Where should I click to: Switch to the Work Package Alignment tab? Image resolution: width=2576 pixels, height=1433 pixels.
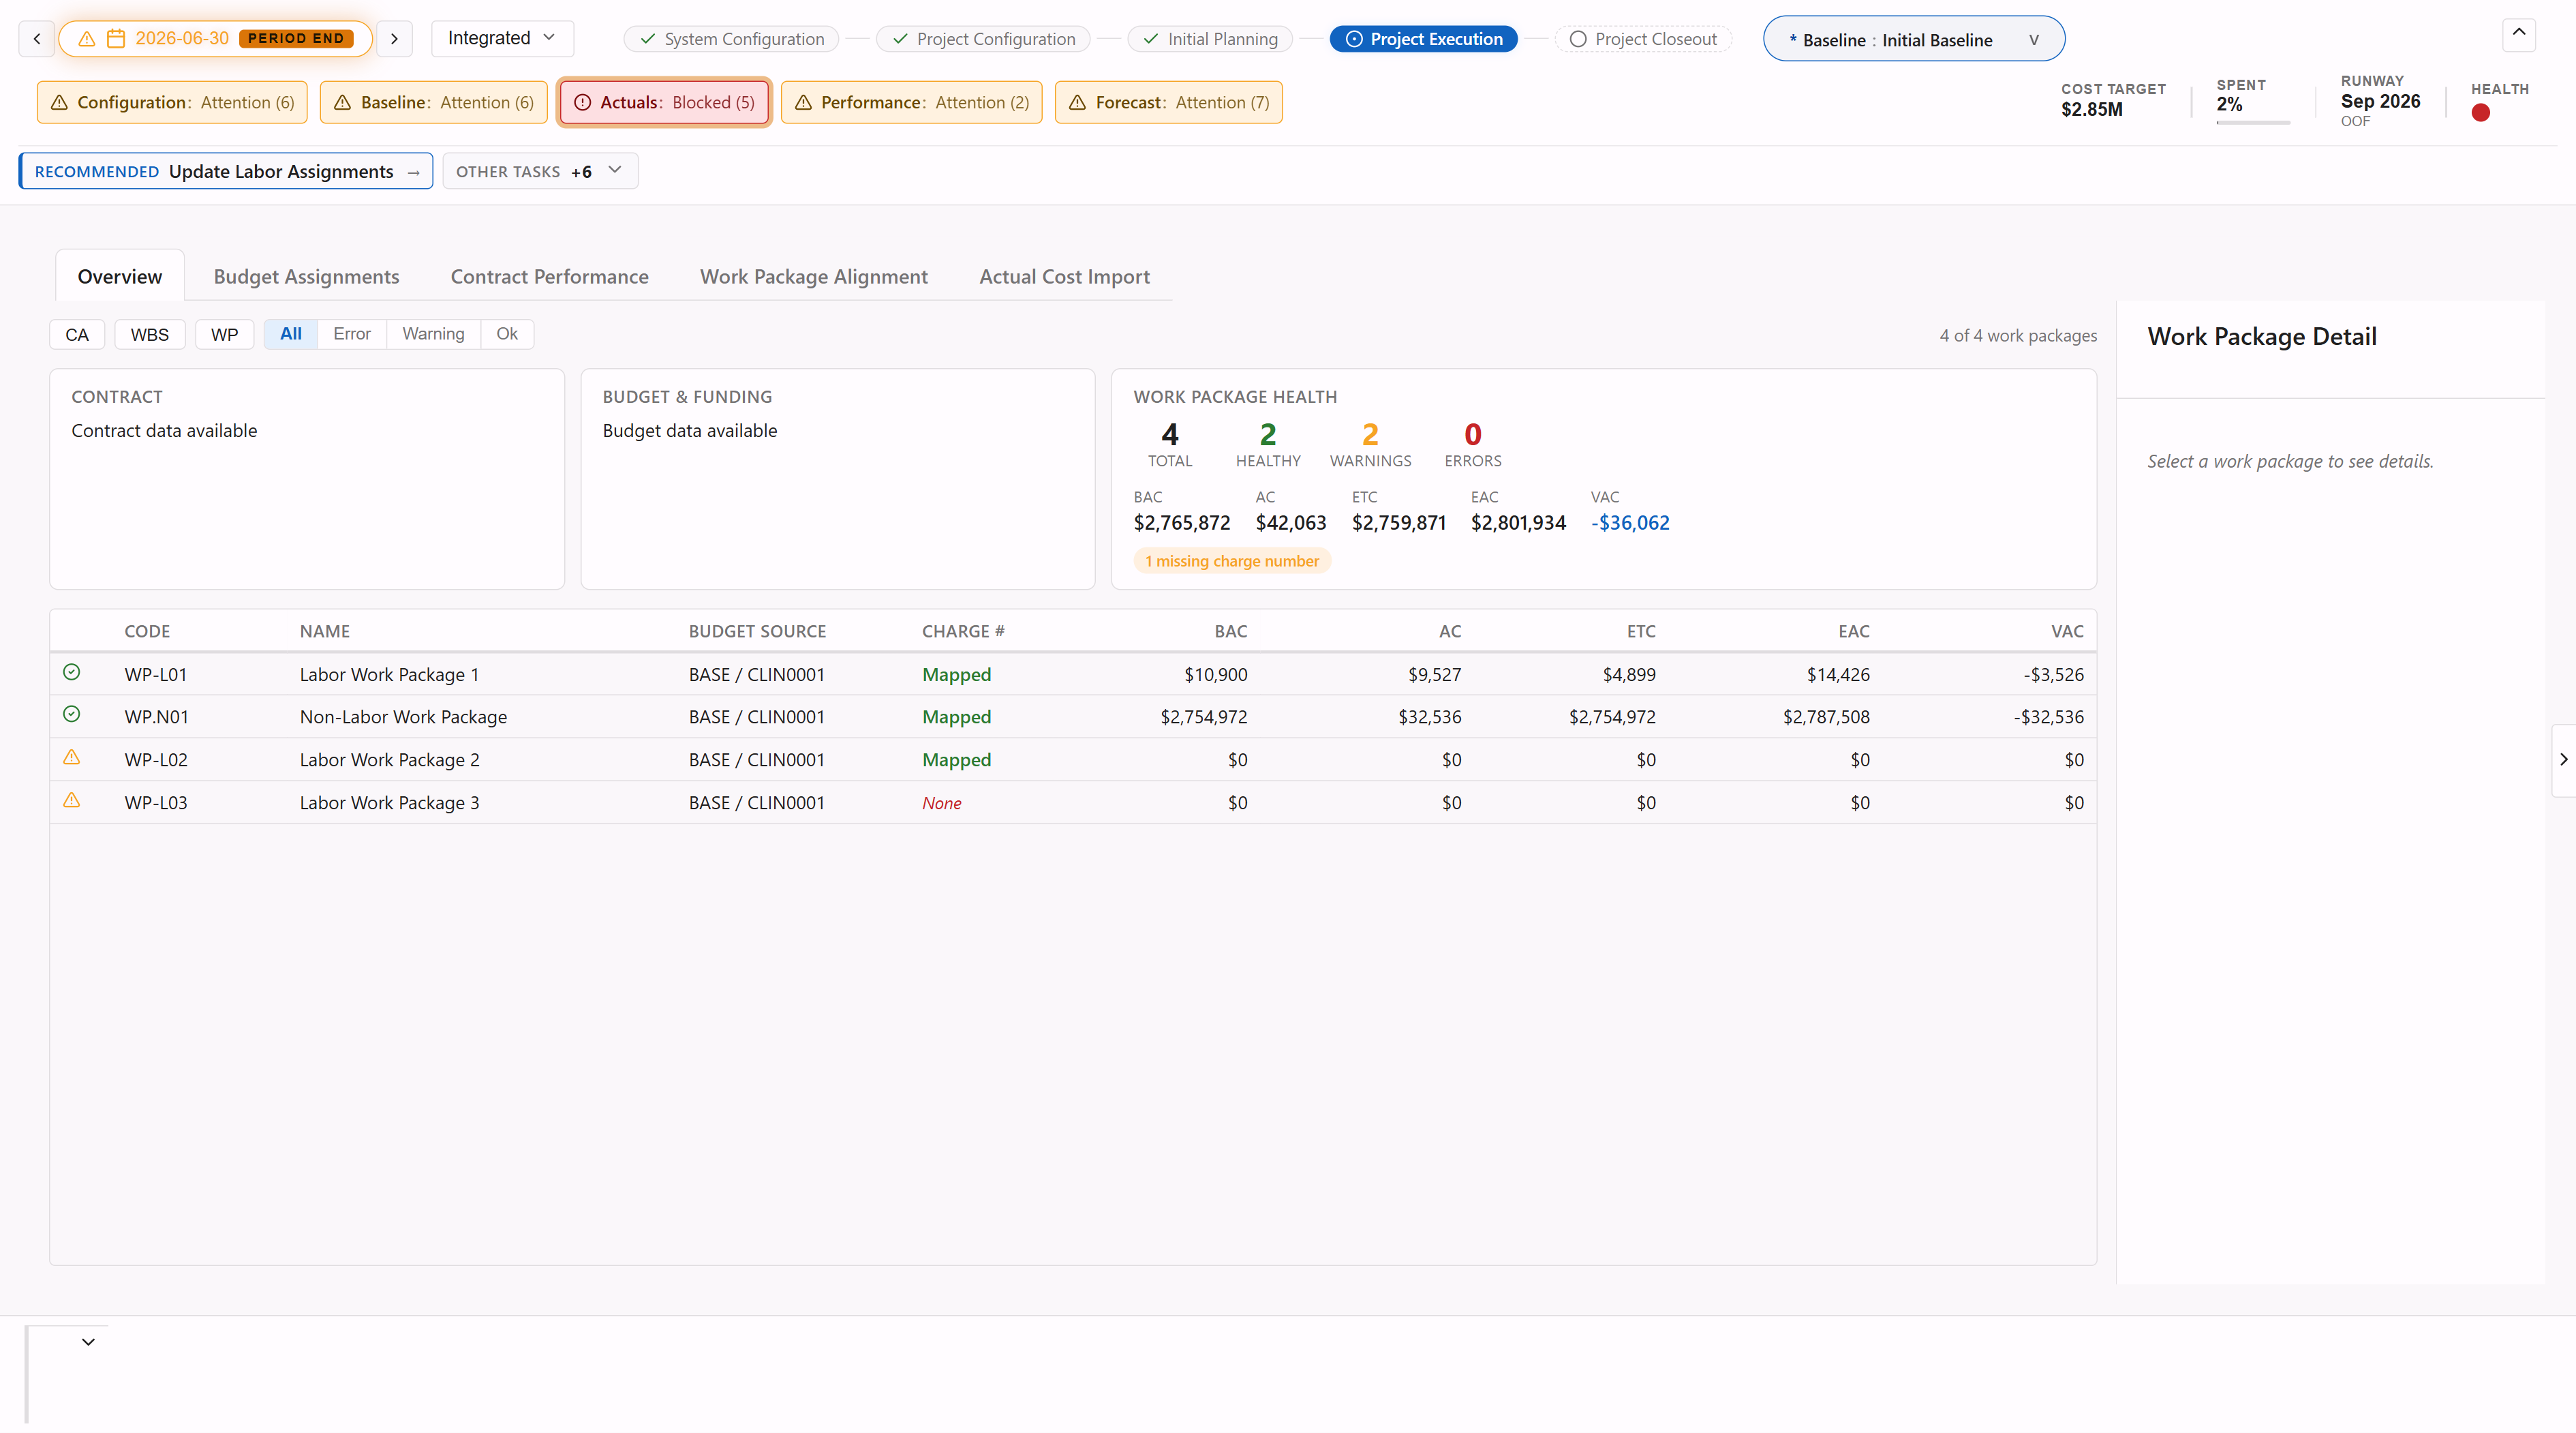click(814, 276)
